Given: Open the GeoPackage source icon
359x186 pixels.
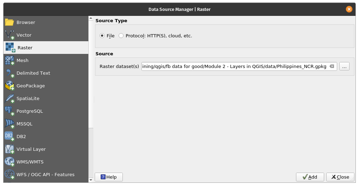Looking at the screenshot, I should [10, 86].
